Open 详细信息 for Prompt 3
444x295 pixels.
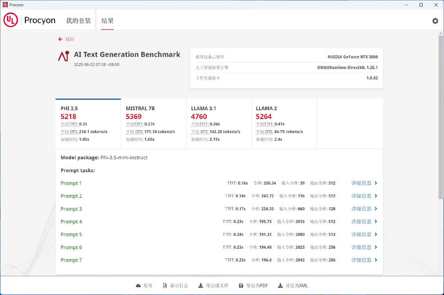(361, 209)
